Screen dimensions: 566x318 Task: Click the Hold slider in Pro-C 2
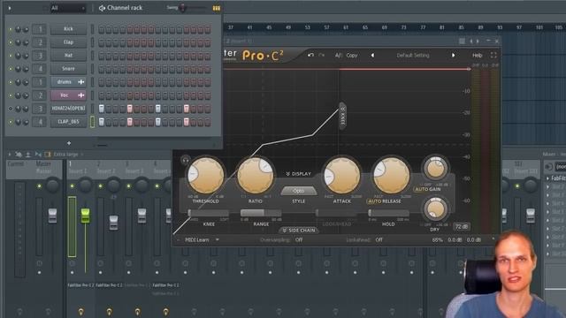coord(388,213)
